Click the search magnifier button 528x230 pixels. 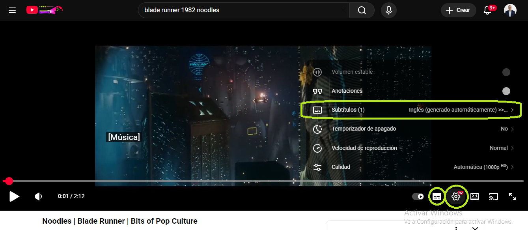tap(362, 10)
